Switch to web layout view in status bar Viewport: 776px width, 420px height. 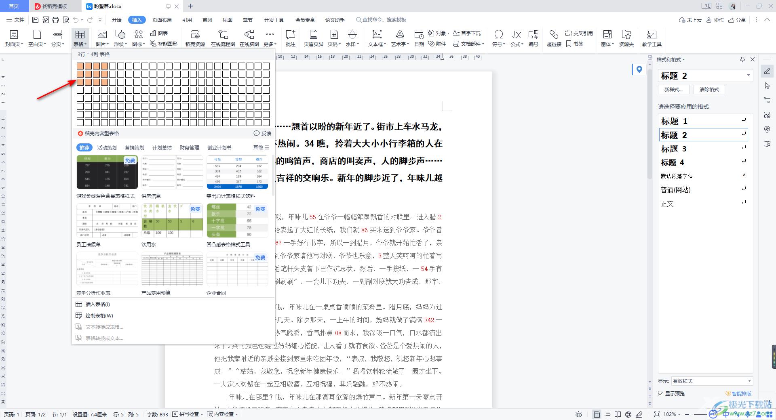click(x=628, y=414)
